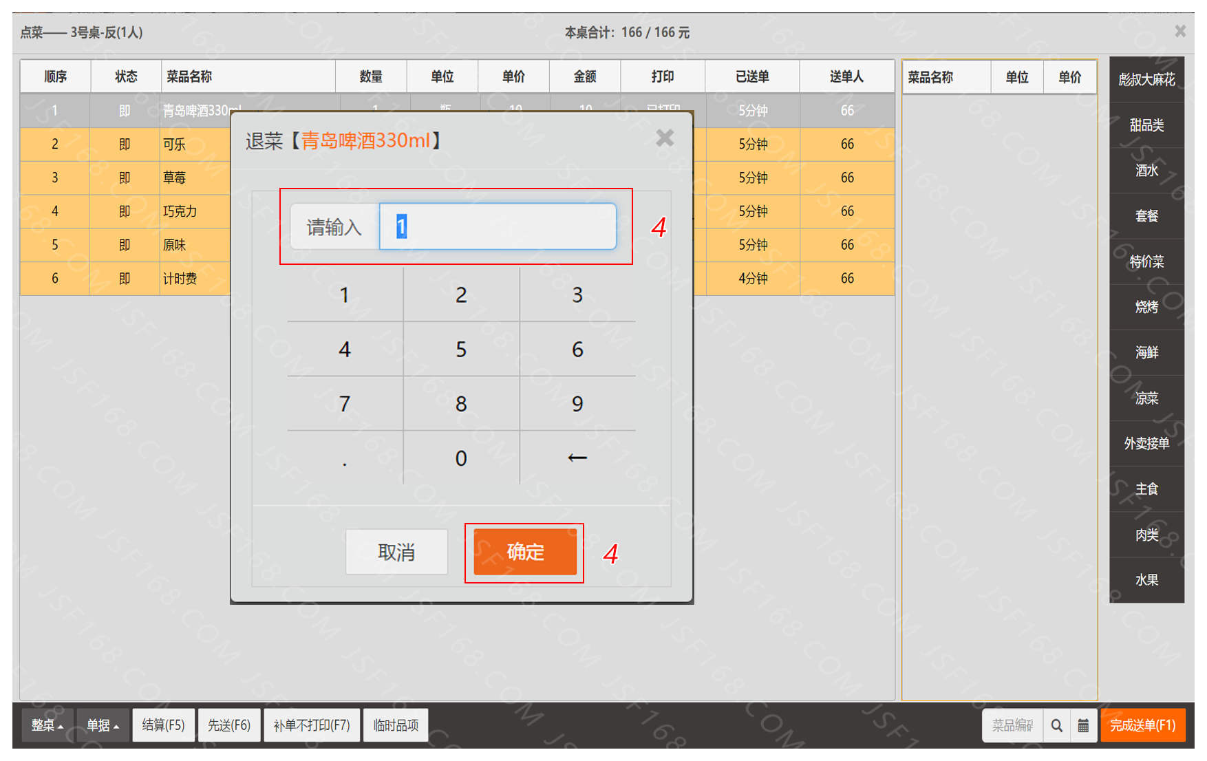Select 外卖接单 category

click(x=1146, y=443)
